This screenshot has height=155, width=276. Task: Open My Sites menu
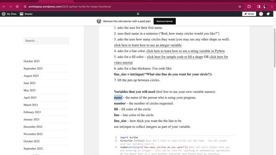pos(12,14)
